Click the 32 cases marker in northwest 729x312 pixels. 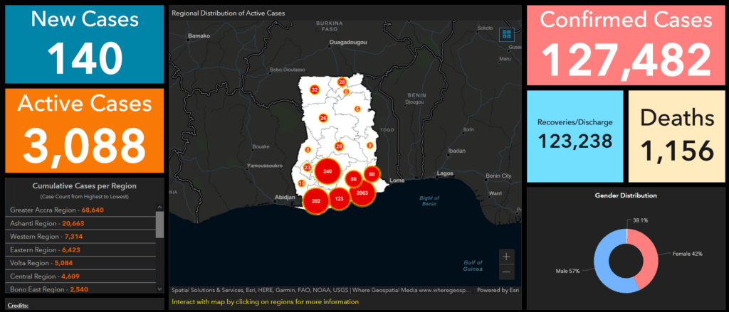(315, 90)
